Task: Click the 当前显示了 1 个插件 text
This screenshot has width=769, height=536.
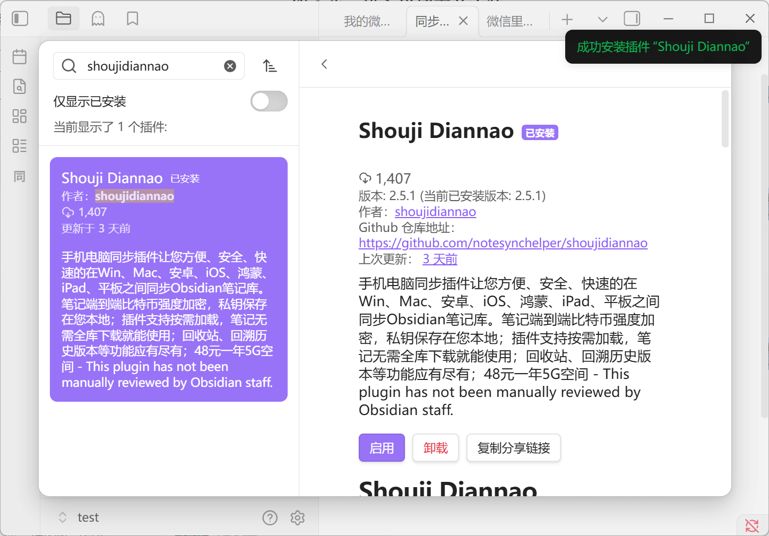Action: (110, 127)
